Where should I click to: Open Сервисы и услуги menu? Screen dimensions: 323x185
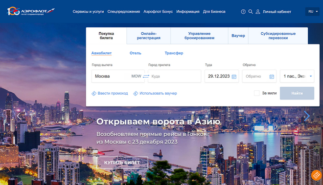click(88, 12)
